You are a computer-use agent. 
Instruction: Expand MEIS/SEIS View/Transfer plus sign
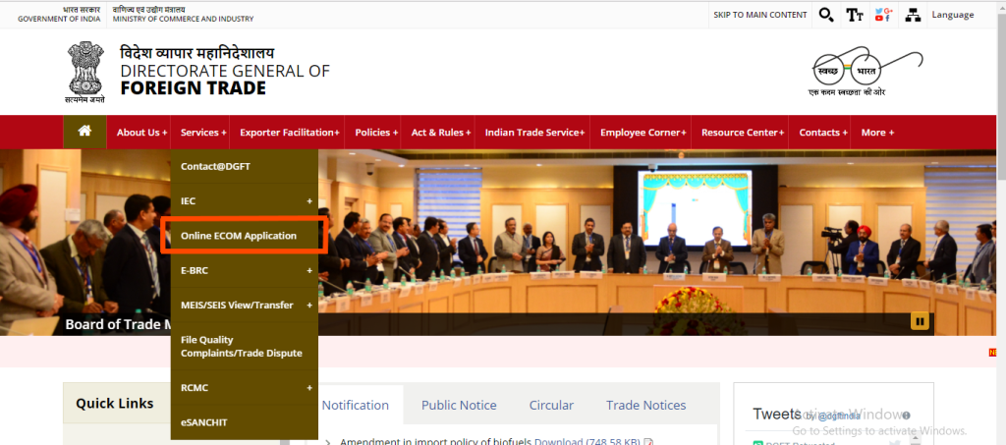(309, 306)
